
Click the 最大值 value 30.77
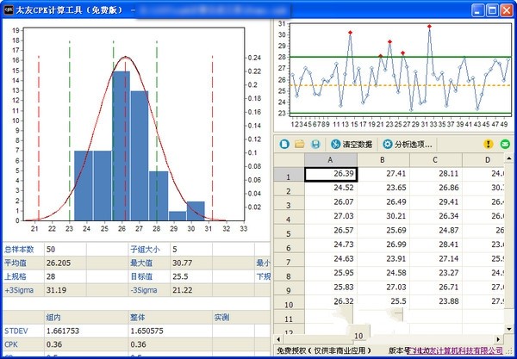(x=183, y=263)
